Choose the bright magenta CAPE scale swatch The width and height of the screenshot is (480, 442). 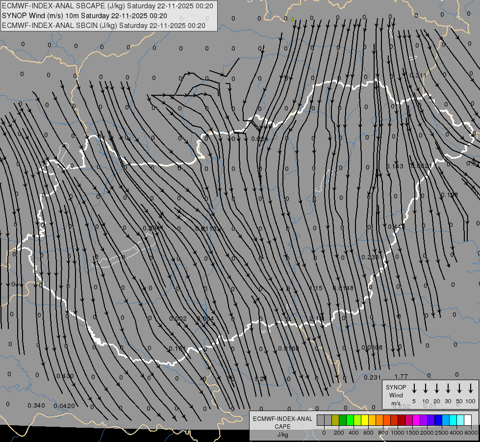tap(416, 420)
